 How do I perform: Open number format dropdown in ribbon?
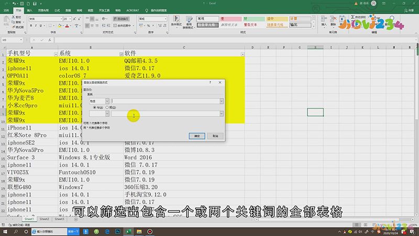[166, 19]
